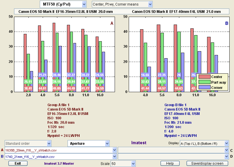Click the 16.56 corner value in chart B
The image size is (234, 167).
pos(145,75)
